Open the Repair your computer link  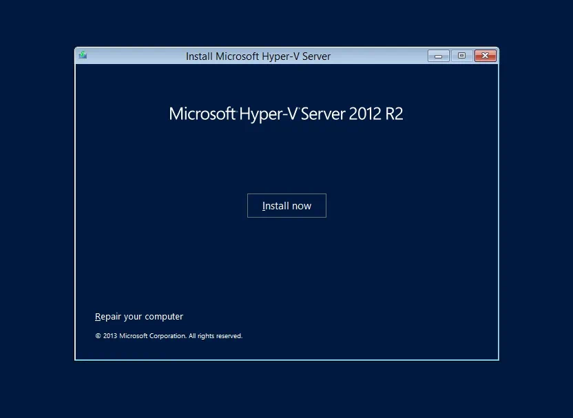139,317
